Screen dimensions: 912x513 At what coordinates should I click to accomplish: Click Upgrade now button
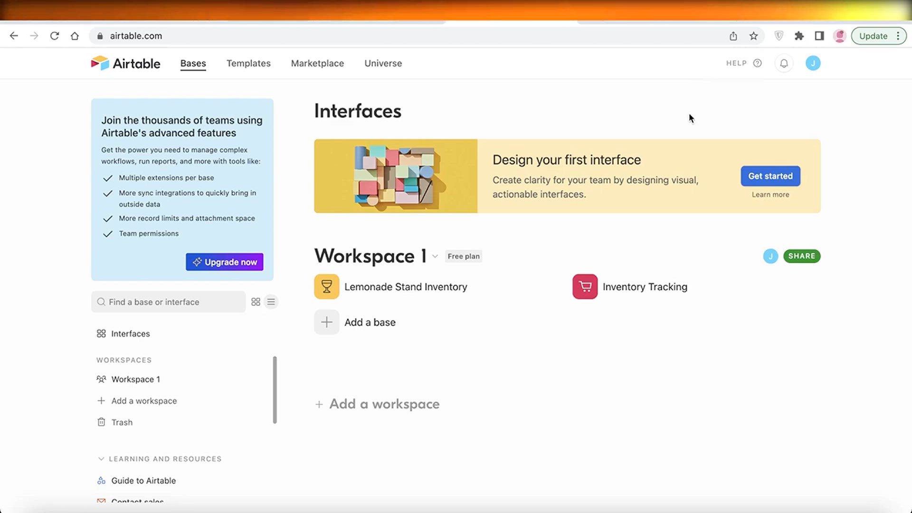tap(225, 262)
